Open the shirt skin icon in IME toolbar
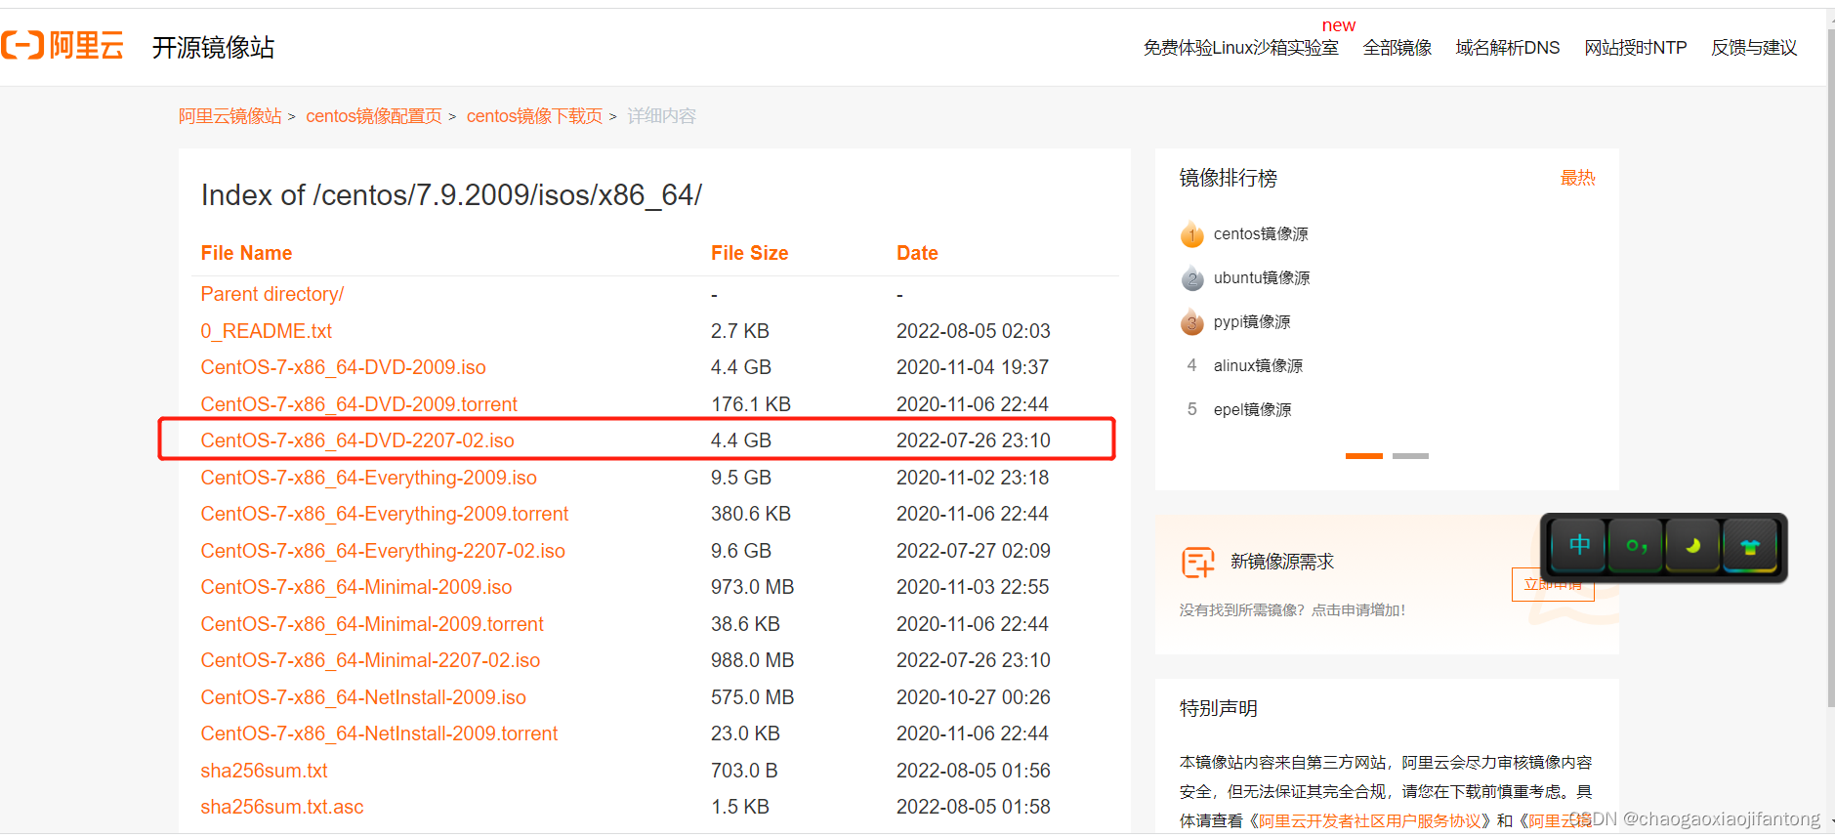 [1750, 546]
